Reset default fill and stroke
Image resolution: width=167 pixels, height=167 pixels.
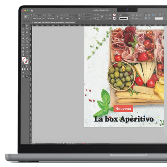point(23,63)
